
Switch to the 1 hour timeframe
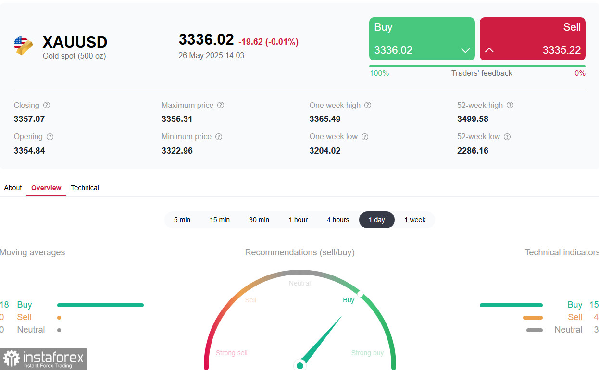[298, 220]
